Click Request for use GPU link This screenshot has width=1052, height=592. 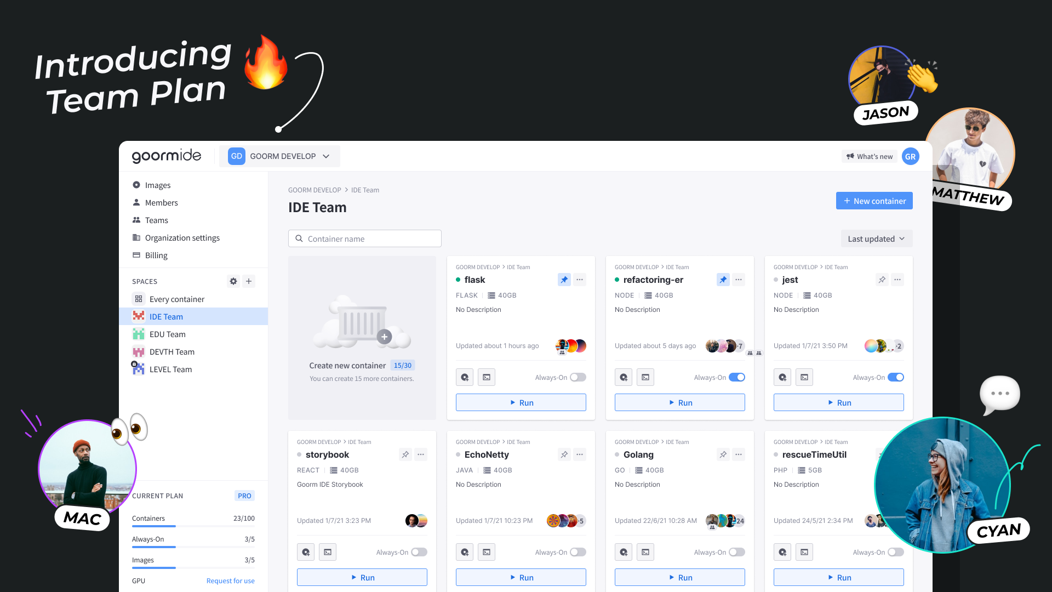[231, 581]
